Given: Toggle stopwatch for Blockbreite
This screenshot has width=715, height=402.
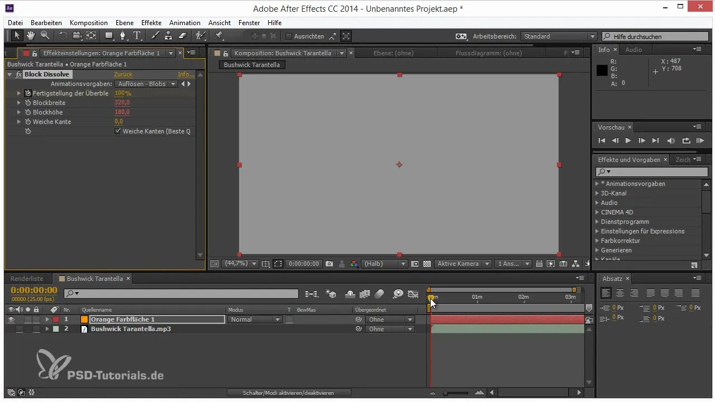Looking at the screenshot, I should click(x=27, y=103).
